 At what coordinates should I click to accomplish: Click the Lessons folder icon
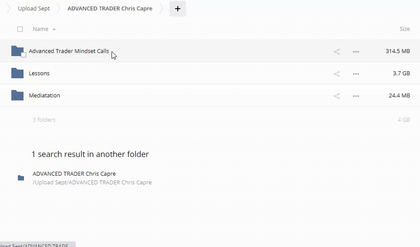click(17, 73)
